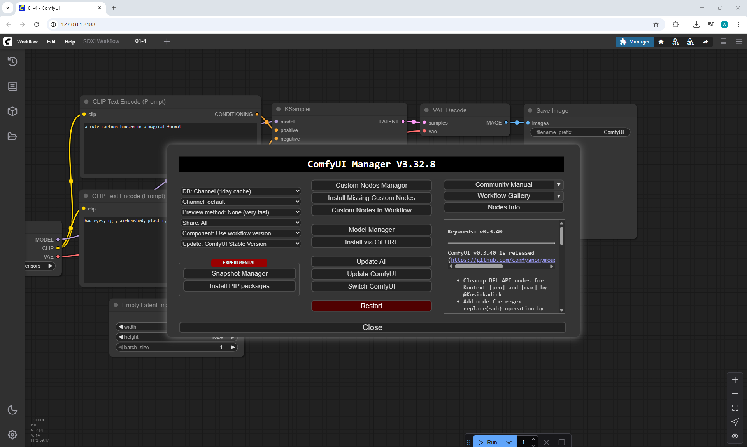
Task: Open the Preview method dropdown
Action: 240,212
